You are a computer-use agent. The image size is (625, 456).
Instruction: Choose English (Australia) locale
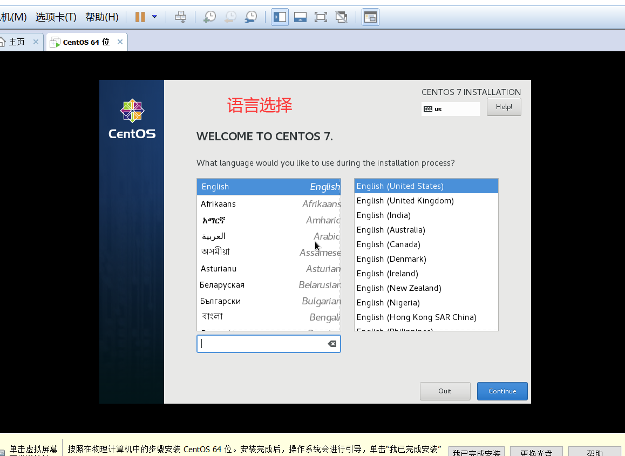tap(426, 230)
